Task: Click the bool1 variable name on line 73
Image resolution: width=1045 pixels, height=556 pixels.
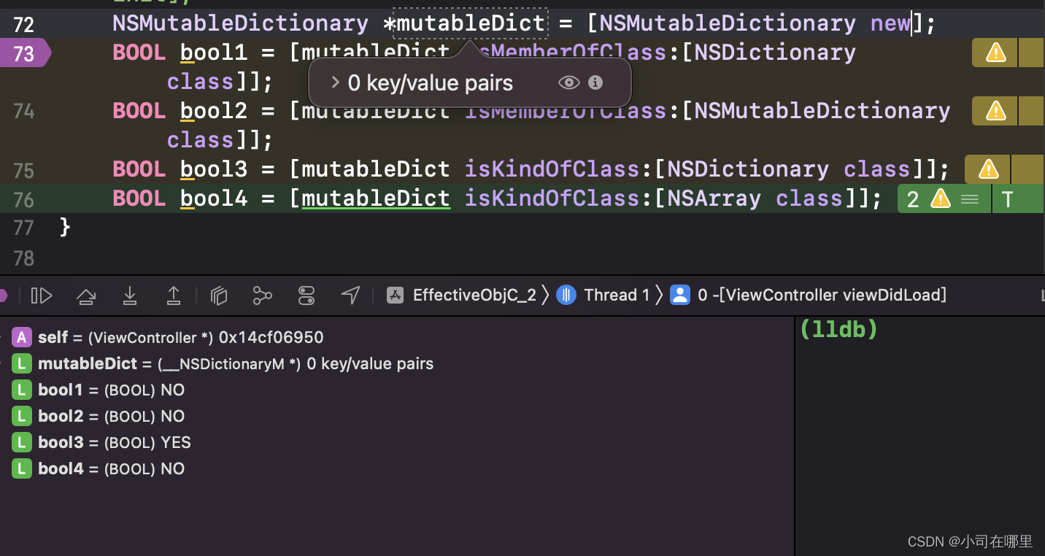Action: 214,53
